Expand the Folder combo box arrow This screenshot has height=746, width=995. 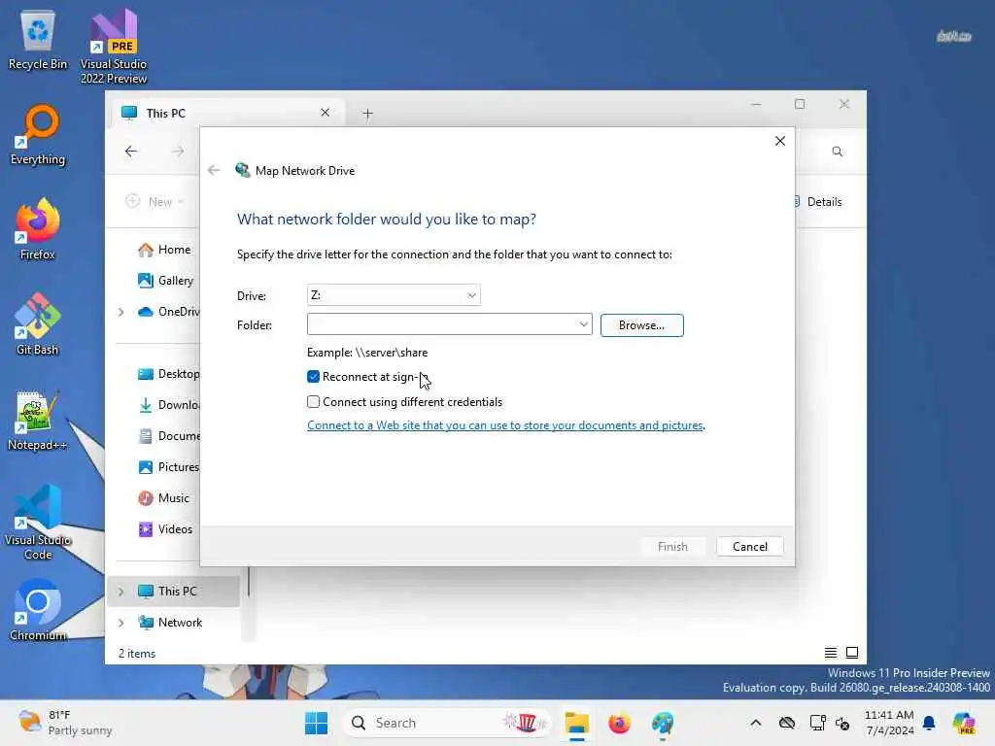coord(583,324)
